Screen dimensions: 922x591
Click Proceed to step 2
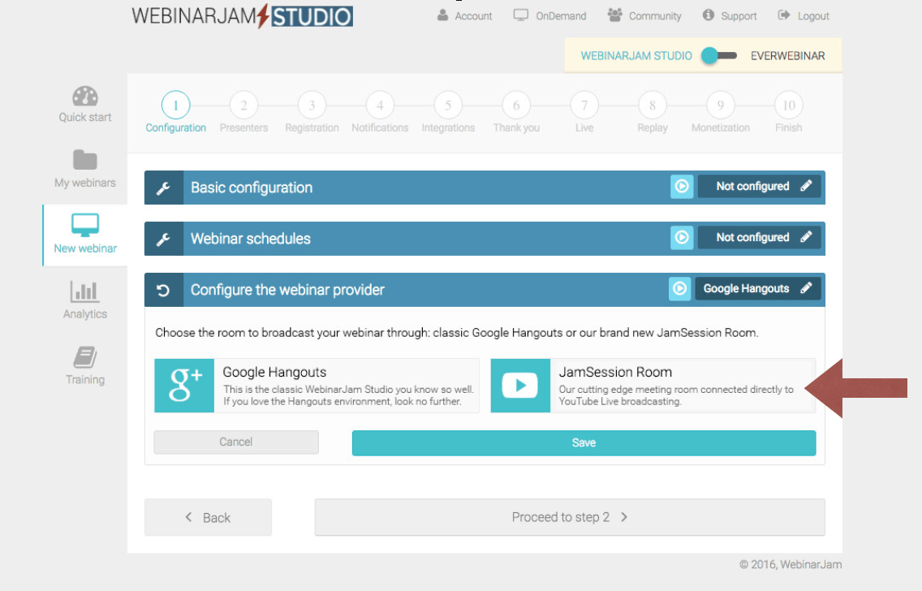click(x=570, y=517)
